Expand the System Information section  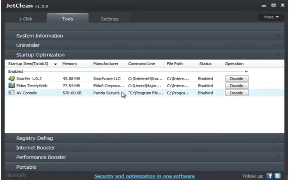(144, 35)
